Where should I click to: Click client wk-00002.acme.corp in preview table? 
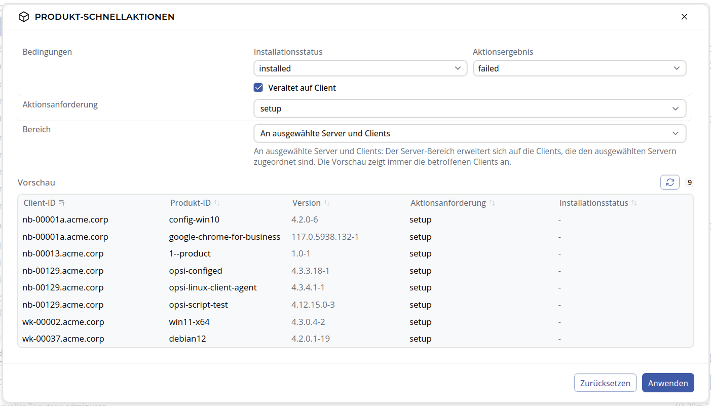point(63,322)
